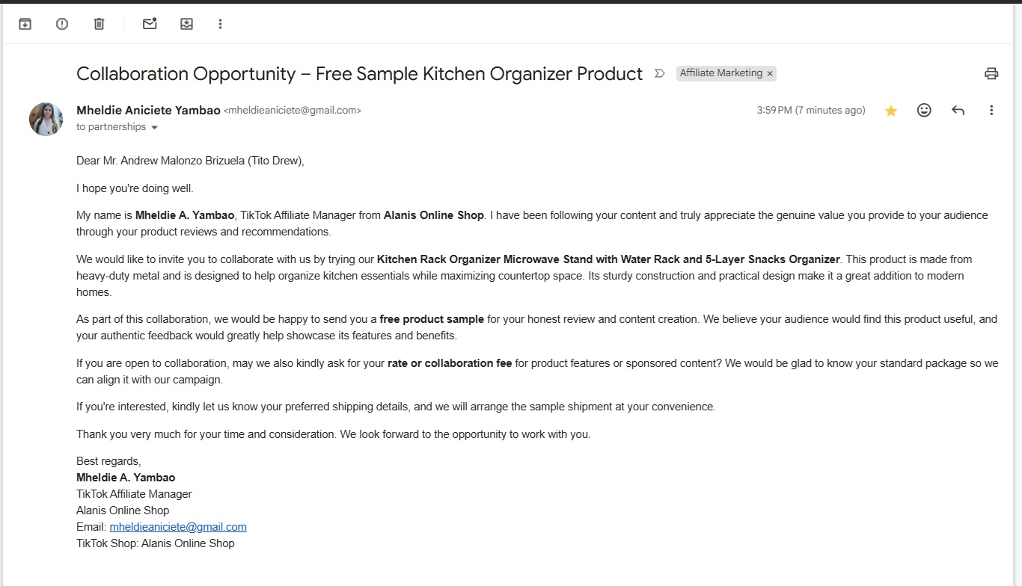The height and width of the screenshot is (586, 1022).
Task: Add an emoji reaction to the message
Action: coord(924,110)
